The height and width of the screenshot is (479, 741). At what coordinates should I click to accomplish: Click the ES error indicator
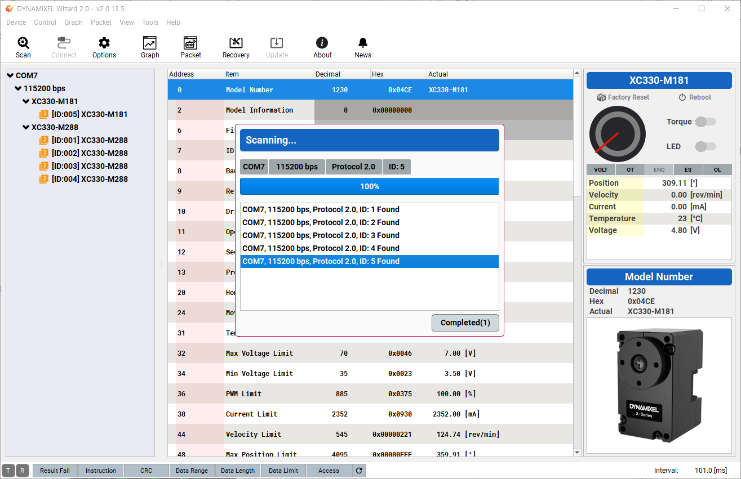[688, 169]
